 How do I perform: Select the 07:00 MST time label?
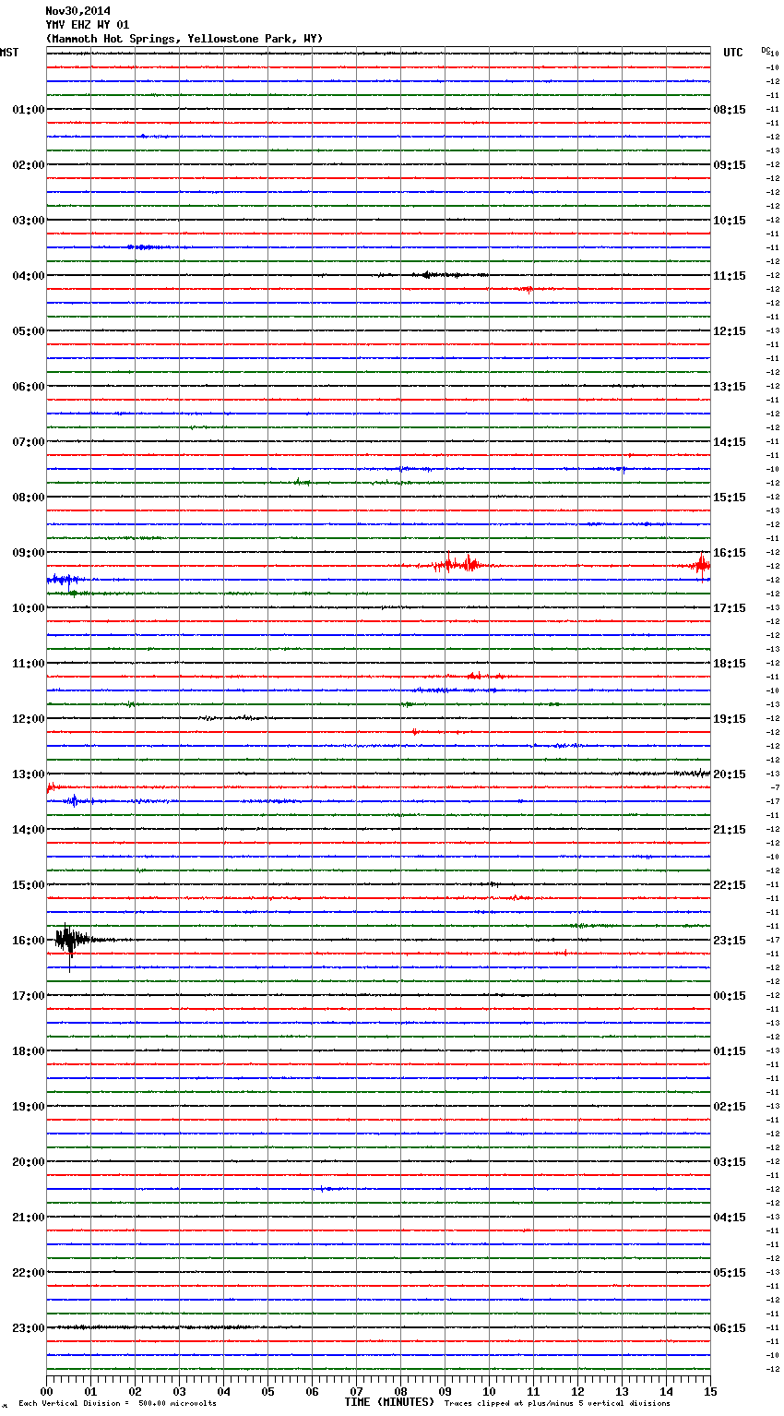(29, 442)
